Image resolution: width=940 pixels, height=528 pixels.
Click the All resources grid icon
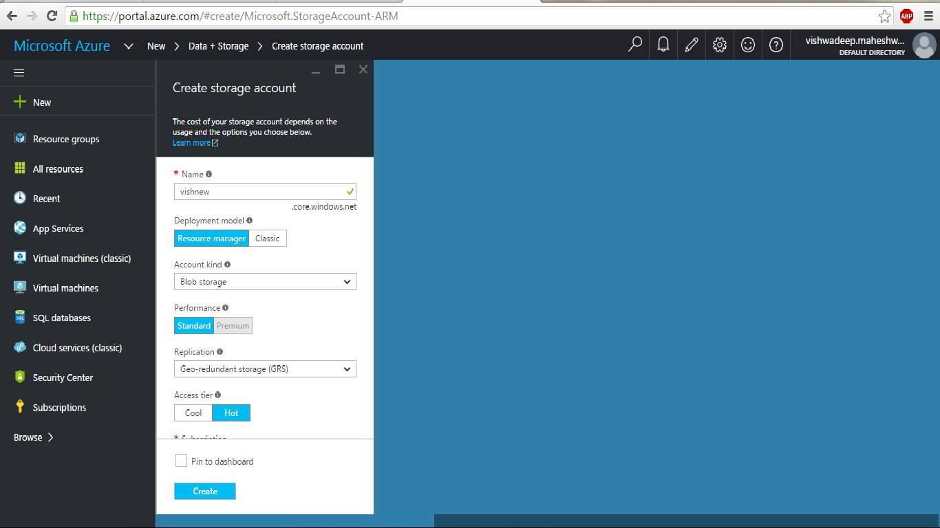pyautogui.click(x=20, y=168)
